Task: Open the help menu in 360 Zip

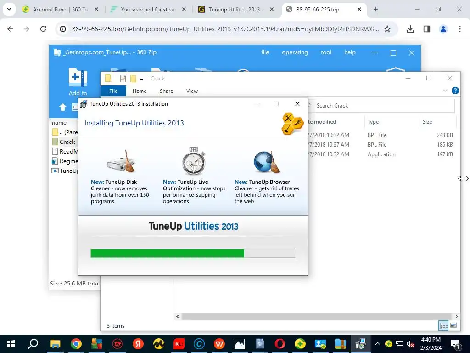Action: click(350, 52)
